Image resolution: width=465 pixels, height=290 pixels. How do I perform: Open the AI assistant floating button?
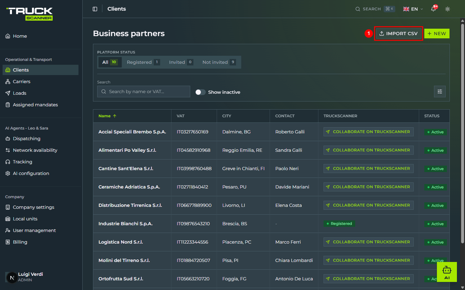tap(447, 272)
